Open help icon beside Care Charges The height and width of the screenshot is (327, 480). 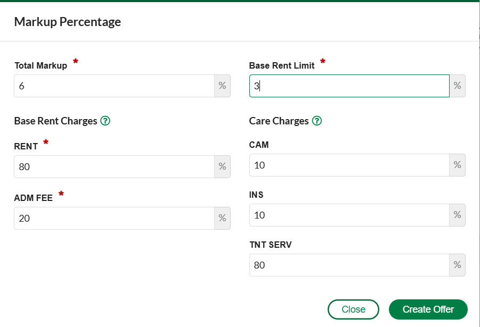pyautogui.click(x=317, y=121)
